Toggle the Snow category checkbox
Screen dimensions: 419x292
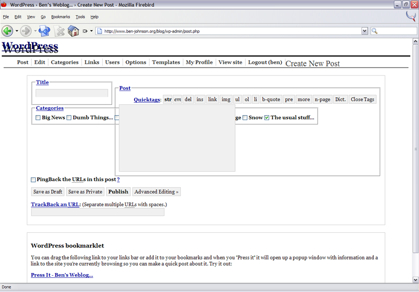(245, 118)
